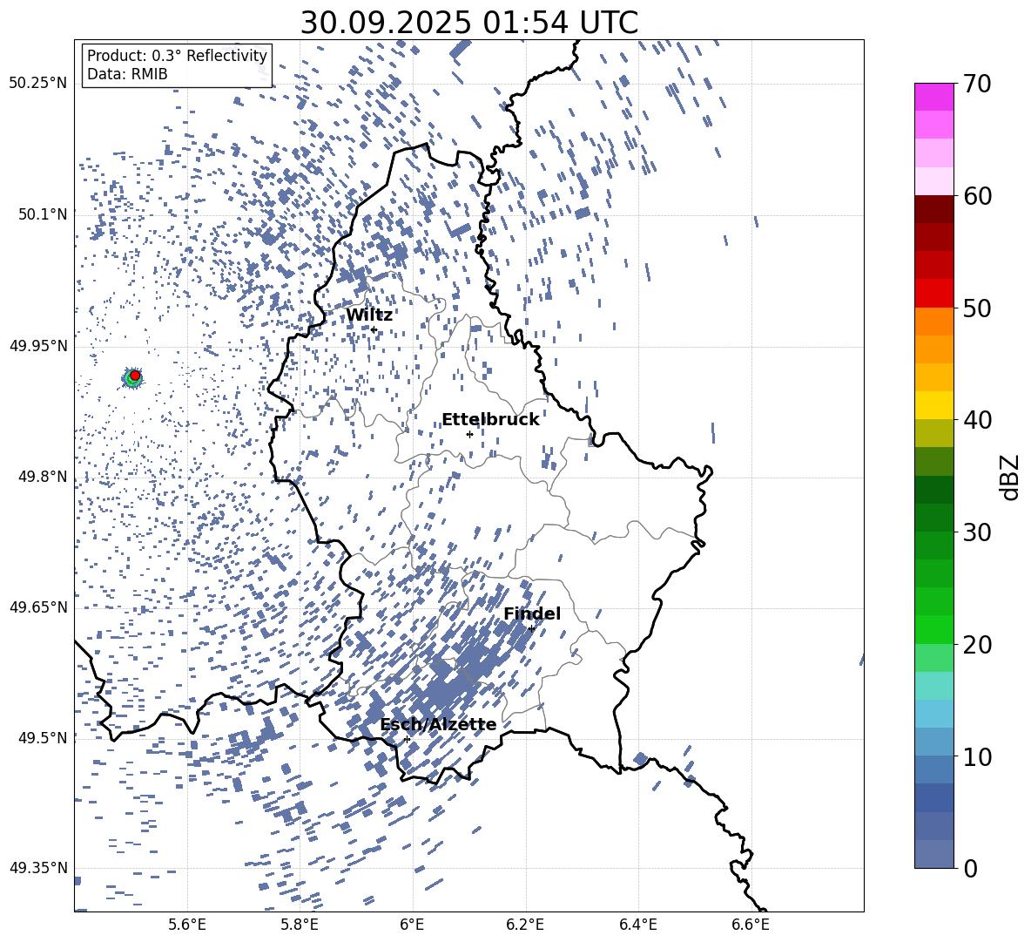This screenshot has width=1031, height=942.
Task: Click the Data: RMIB text
Action: pos(127,74)
